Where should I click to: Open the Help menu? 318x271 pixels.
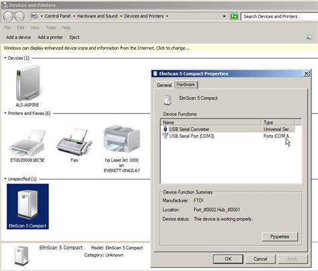[x=66, y=28]
